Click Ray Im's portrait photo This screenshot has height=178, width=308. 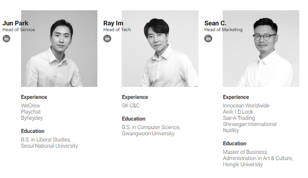coord(160,49)
